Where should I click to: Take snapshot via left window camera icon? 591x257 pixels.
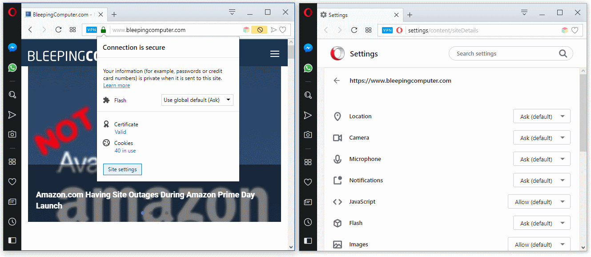pos(12,134)
